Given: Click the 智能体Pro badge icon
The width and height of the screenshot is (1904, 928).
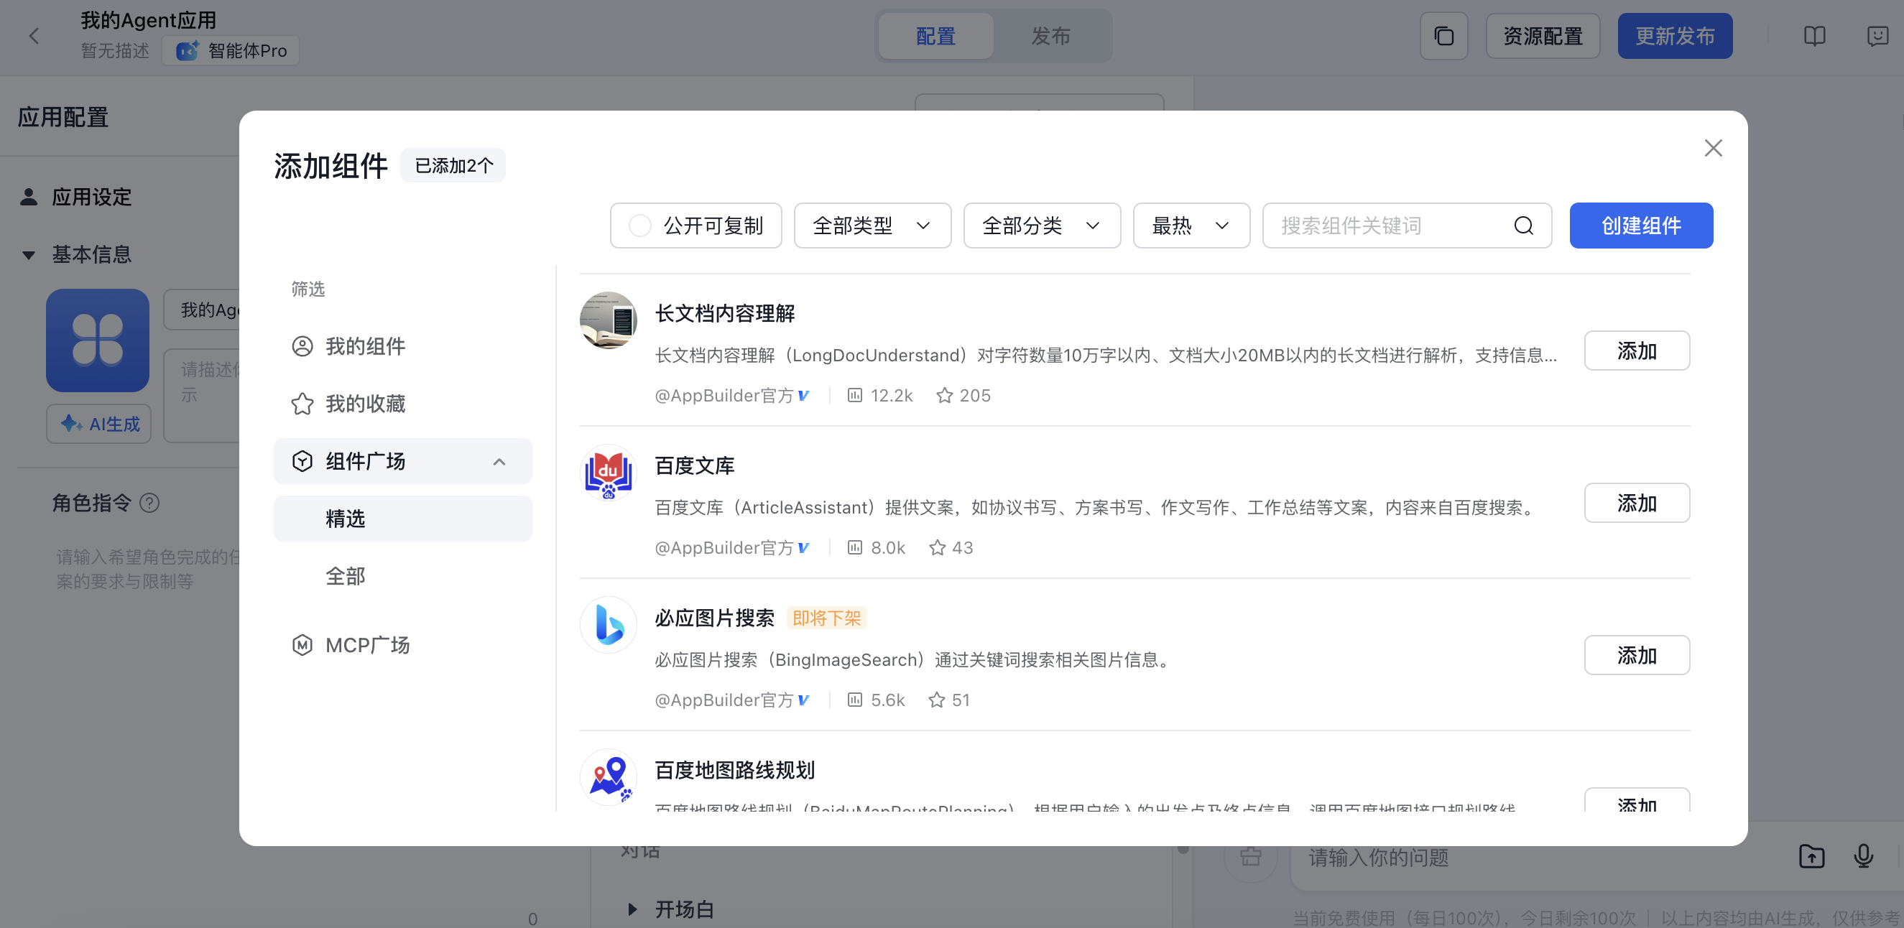Looking at the screenshot, I should pyautogui.click(x=187, y=50).
